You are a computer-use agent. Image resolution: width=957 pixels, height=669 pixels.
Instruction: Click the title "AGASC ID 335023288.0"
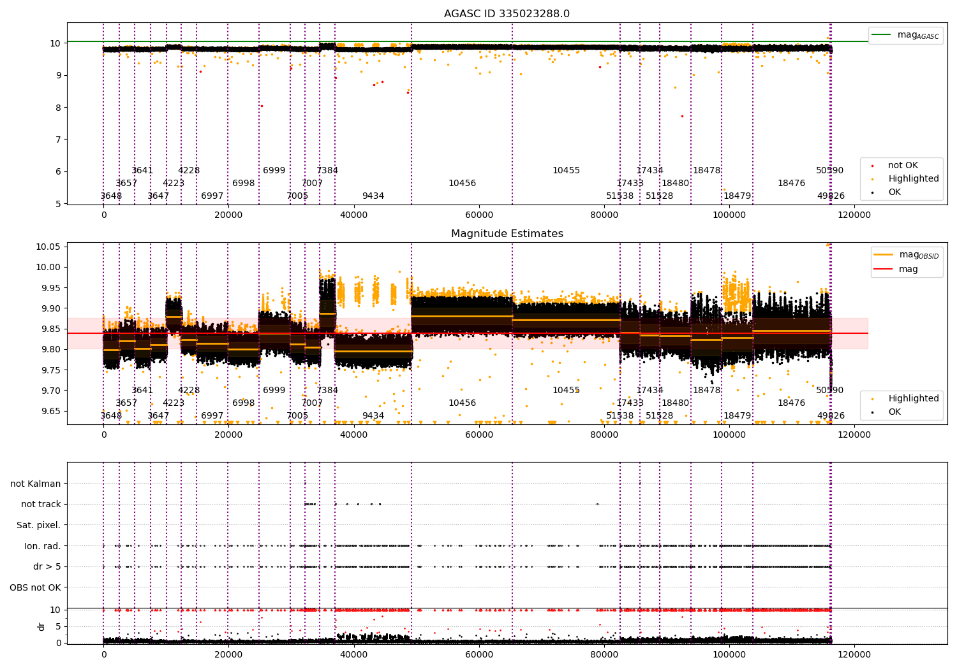pyautogui.click(x=507, y=14)
